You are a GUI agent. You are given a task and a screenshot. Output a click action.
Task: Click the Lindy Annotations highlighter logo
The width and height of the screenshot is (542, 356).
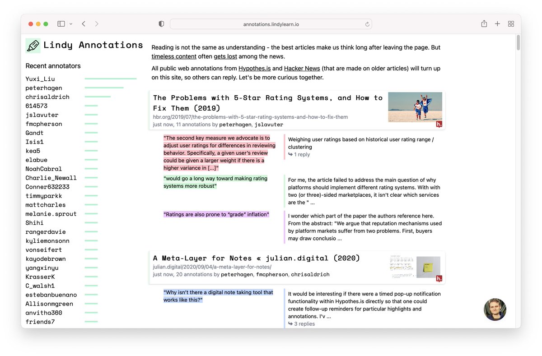click(33, 45)
